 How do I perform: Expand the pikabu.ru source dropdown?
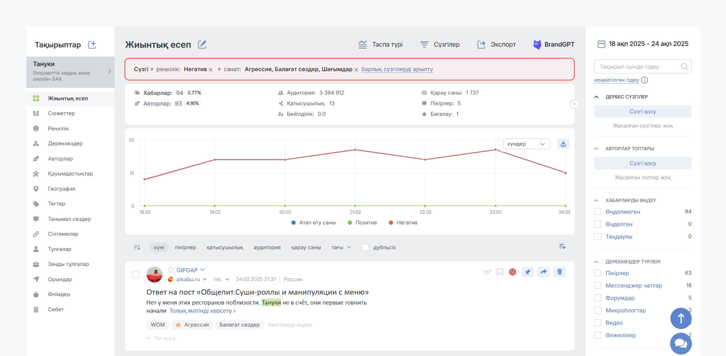pos(205,279)
